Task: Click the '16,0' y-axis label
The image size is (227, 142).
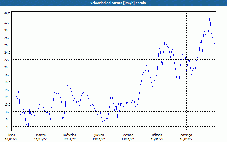Action: tap(7, 82)
